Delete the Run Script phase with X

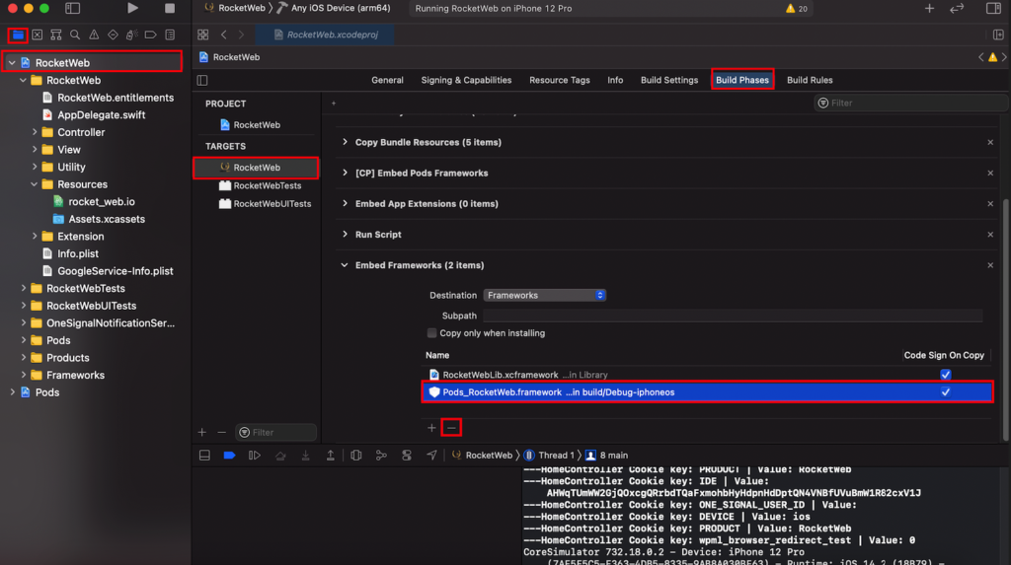(990, 235)
